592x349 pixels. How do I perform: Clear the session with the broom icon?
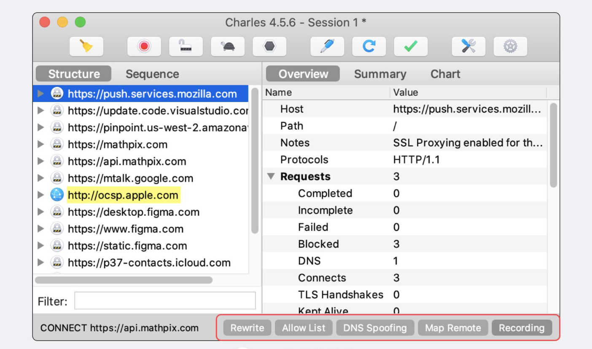coord(86,46)
